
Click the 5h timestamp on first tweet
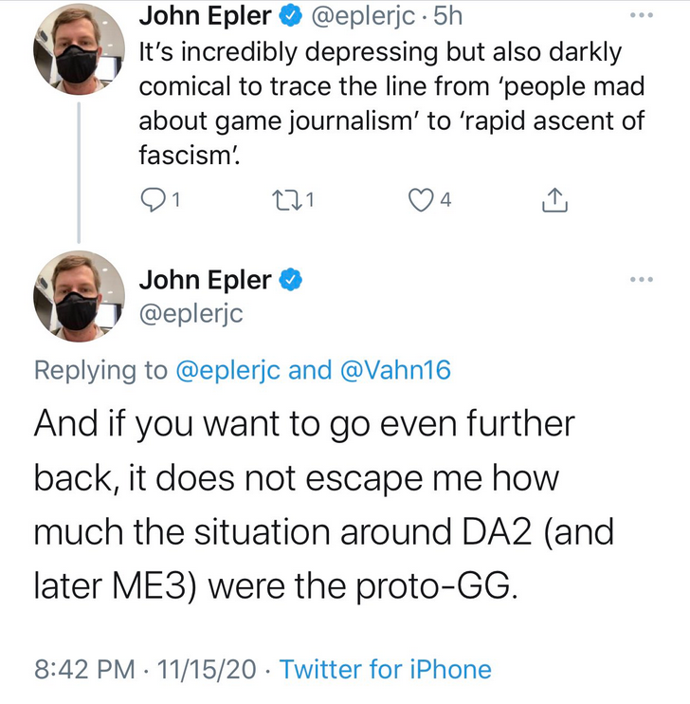click(445, 16)
